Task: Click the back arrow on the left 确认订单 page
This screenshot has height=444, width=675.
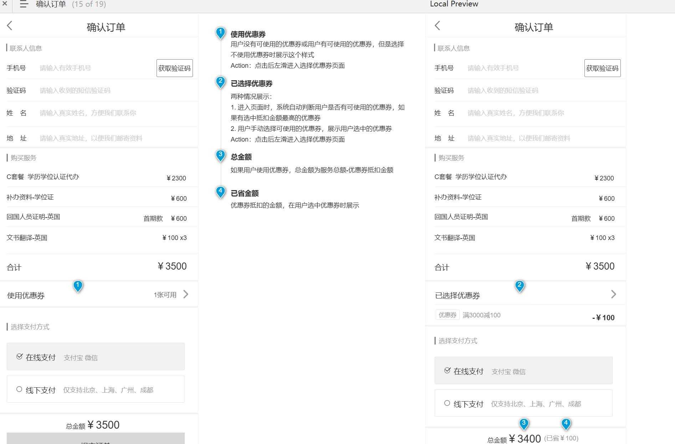Action: (10, 26)
